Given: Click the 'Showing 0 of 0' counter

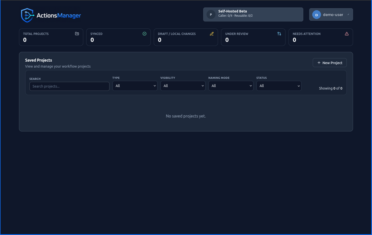Looking at the screenshot, I should (x=330, y=88).
